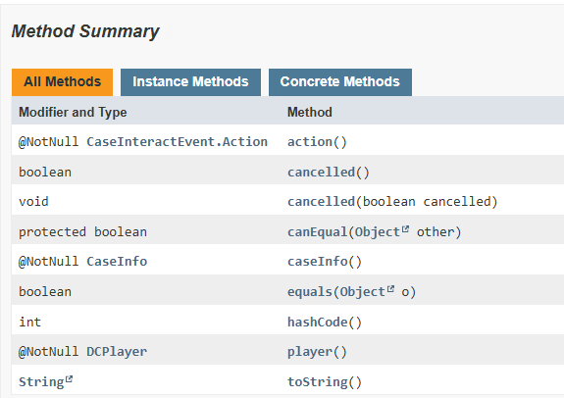
Task: Click external link icon beside canEqual Object
Action: tap(405, 229)
